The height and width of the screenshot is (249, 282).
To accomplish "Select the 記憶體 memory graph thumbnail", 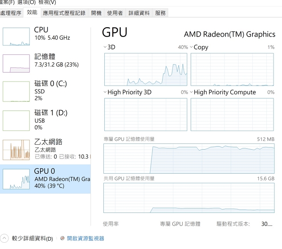I will [x=16, y=63].
